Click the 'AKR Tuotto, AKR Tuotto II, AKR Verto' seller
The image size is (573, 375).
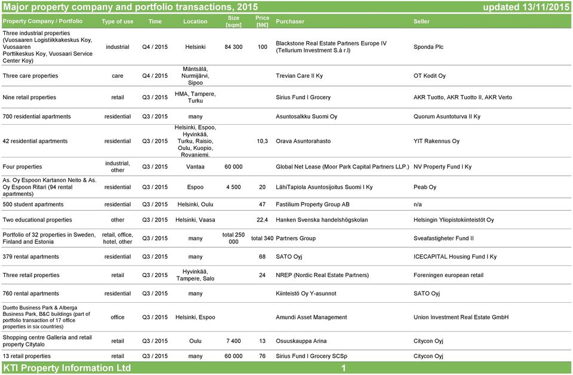click(463, 97)
